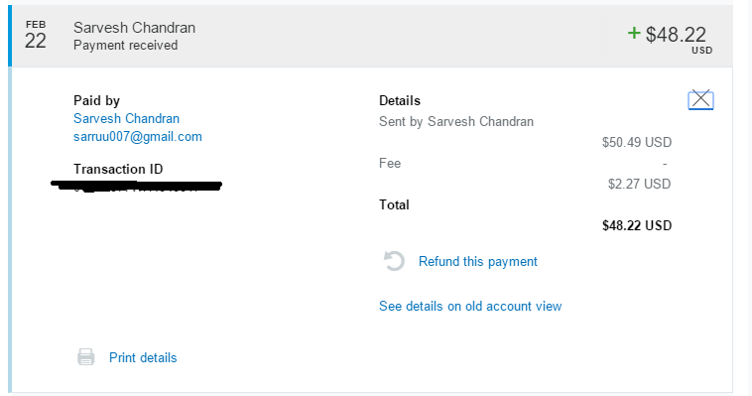Close the transaction details panel with the X
The width and height of the screenshot is (752, 396).
tap(700, 100)
